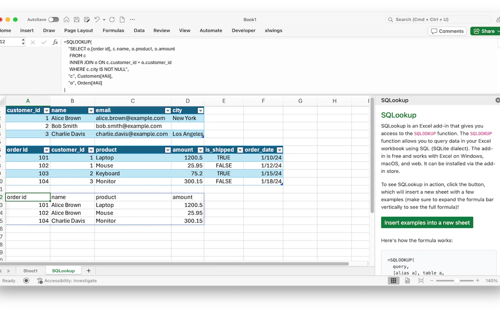Open the Insert ribbon tab

point(27,31)
